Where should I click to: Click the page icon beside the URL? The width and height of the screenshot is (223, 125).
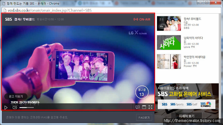[5, 10]
